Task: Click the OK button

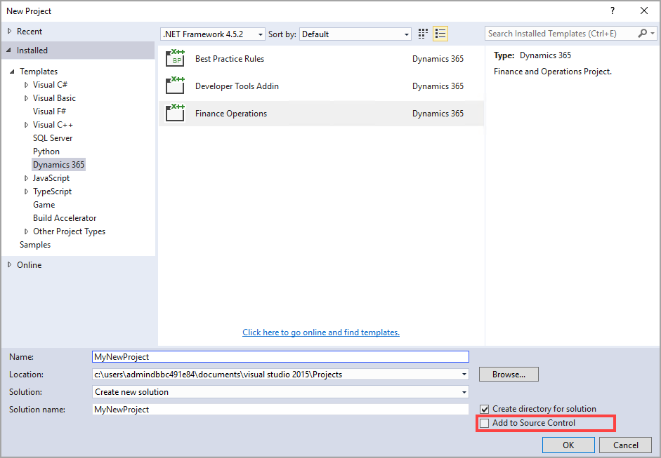Action: (x=568, y=445)
